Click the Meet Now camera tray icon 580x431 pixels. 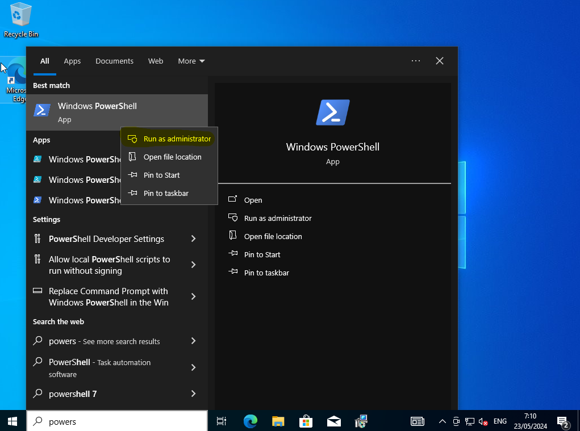click(x=456, y=421)
